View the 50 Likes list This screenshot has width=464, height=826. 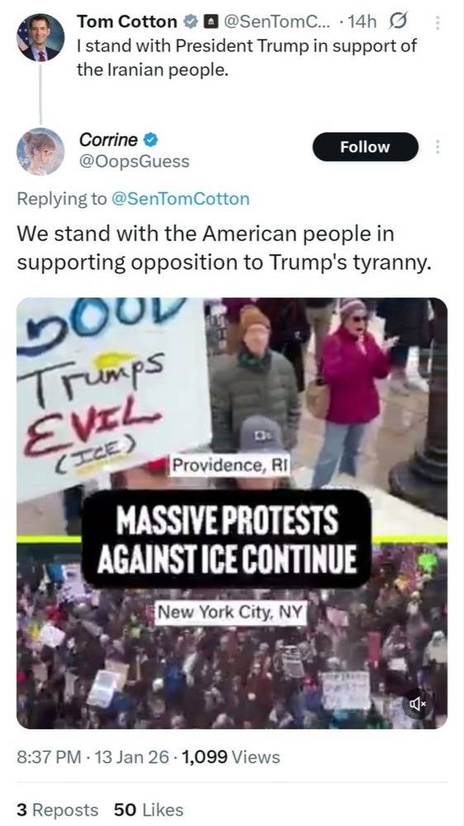(x=149, y=809)
